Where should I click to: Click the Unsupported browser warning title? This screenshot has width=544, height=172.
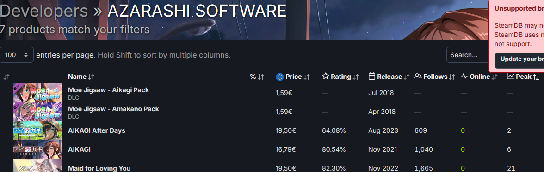point(519,9)
